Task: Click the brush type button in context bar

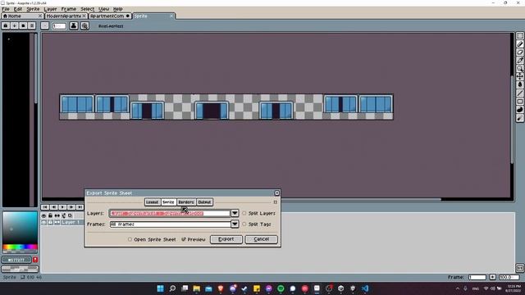Action: tap(44, 25)
